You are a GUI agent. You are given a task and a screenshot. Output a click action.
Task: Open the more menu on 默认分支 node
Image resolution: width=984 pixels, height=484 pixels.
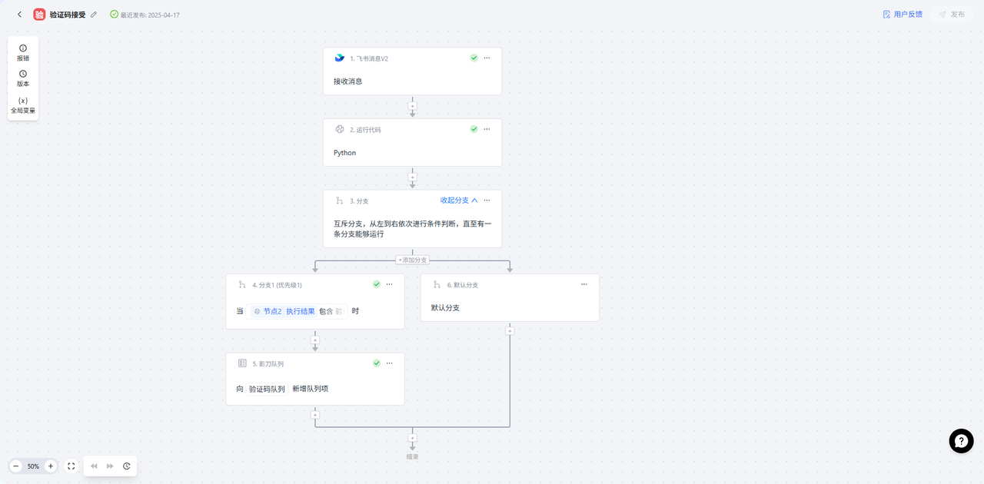pos(584,284)
